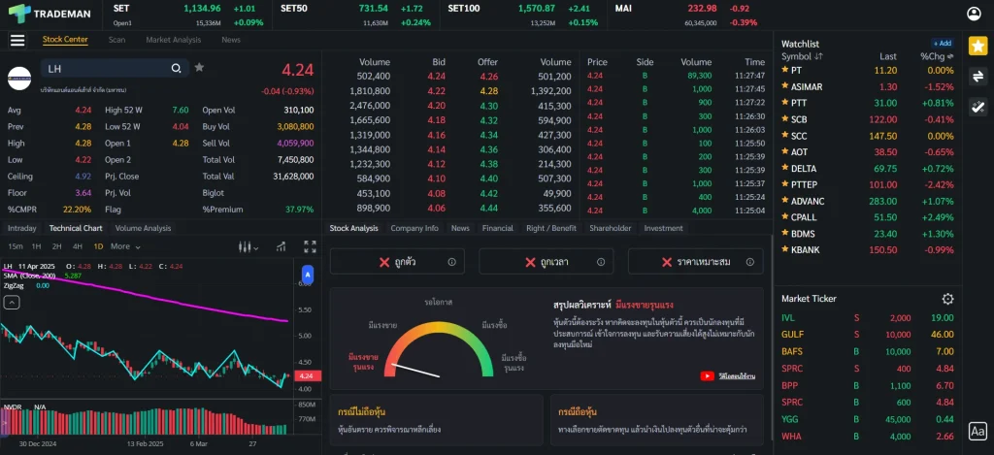Toggle favorite star next to LH search
The width and height of the screenshot is (994, 455).
[x=199, y=68]
